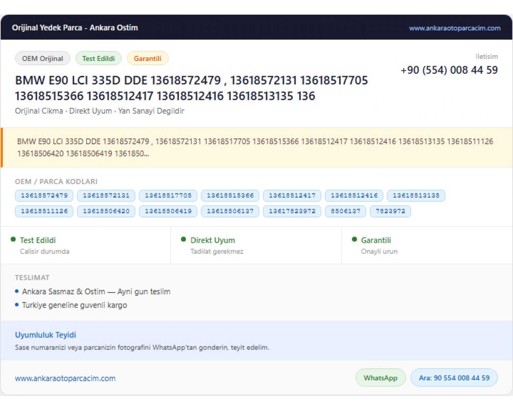Open the Uyumluluk Teyidi heading
The image size is (513, 410).
coord(45,335)
